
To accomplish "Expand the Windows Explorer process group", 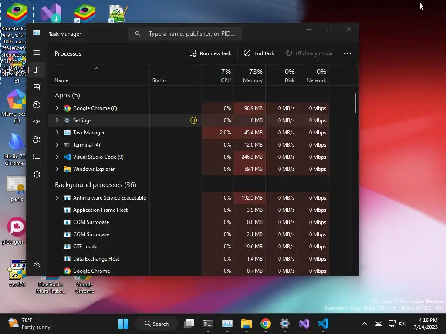I will point(57,169).
